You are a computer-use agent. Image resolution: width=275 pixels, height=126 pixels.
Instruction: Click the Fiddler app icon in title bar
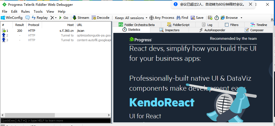point(4,4)
